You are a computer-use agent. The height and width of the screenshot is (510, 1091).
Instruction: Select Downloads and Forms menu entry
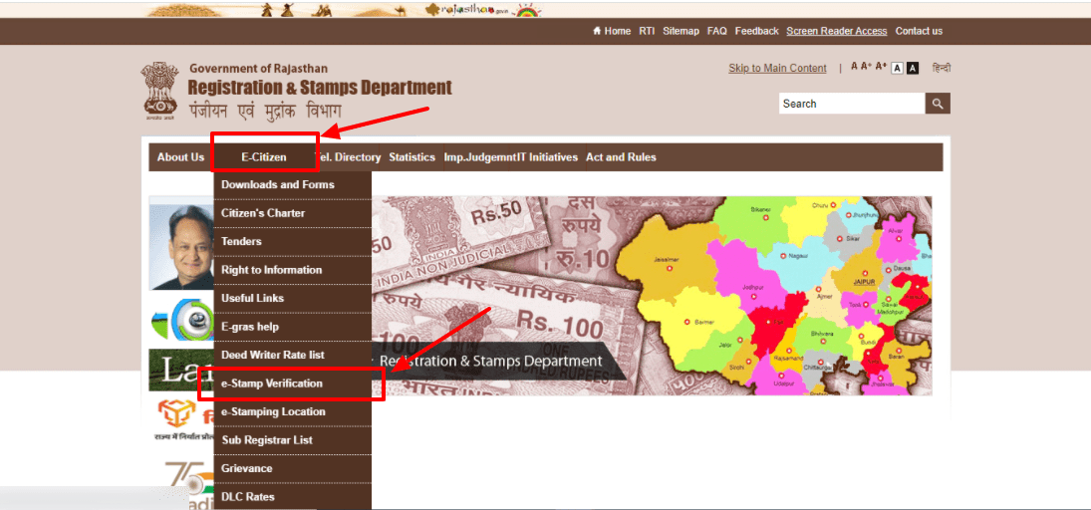[292, 185]
